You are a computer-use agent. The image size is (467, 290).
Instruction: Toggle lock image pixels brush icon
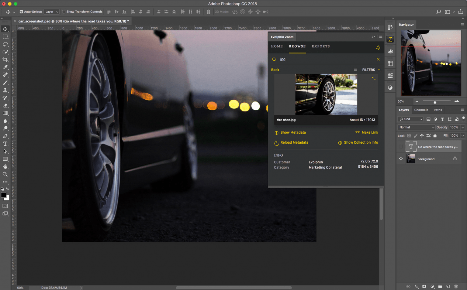pyautogui.click(x=415, y=136)
